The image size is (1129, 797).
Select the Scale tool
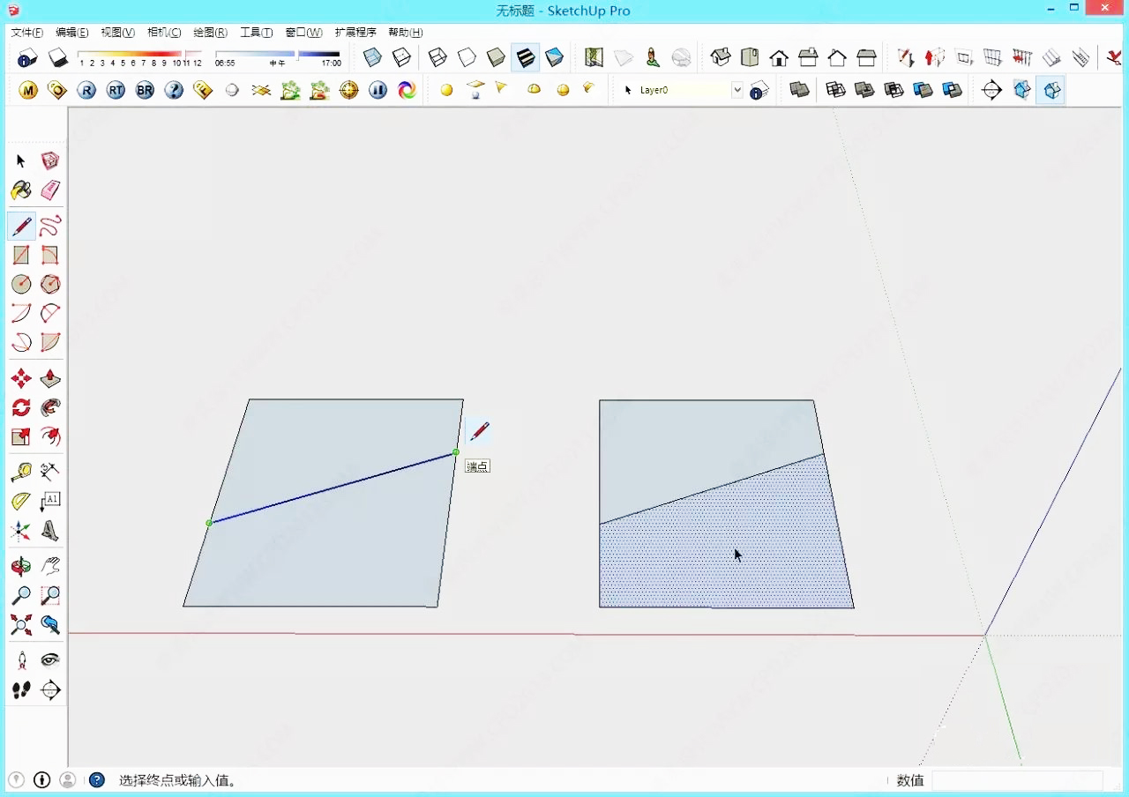(21, 436)
